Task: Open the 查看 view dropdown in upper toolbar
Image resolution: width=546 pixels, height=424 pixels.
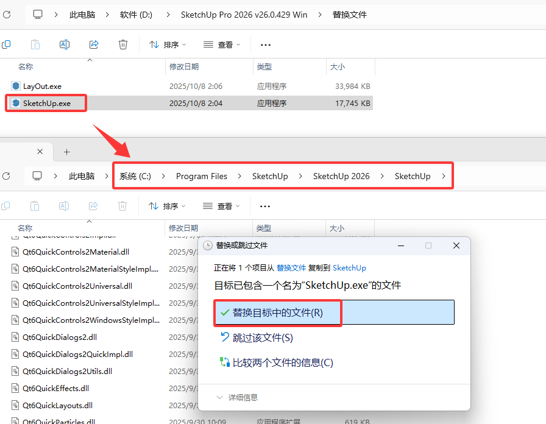Action: tap(222, 44)
